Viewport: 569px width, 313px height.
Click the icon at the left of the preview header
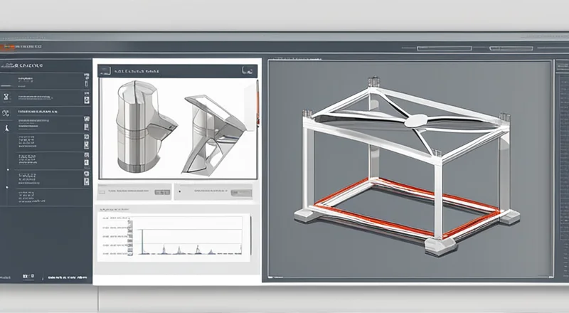(105, 71)
